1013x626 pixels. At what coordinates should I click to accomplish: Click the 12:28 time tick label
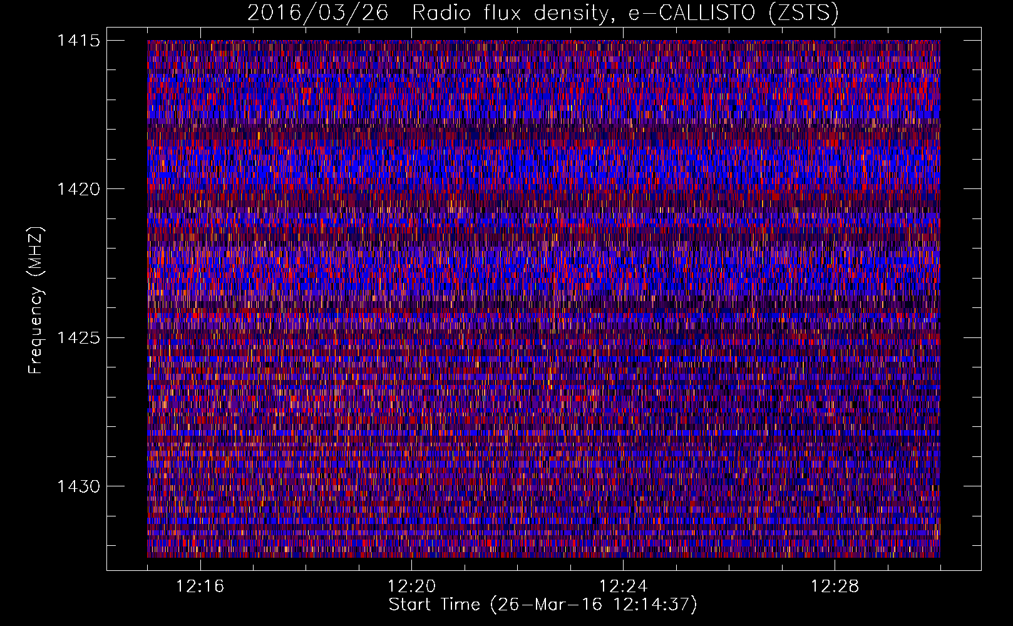tap(835, 587)
